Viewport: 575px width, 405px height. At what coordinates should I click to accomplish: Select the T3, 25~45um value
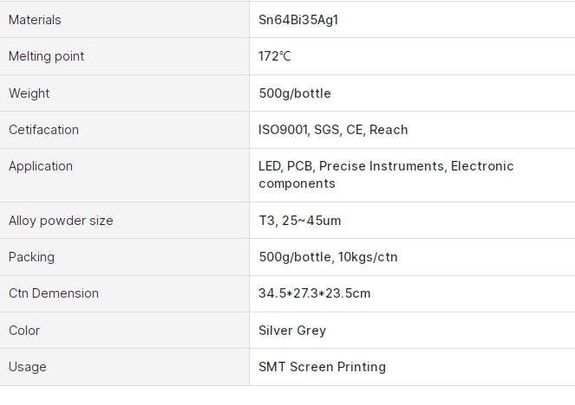pos(300,221)
